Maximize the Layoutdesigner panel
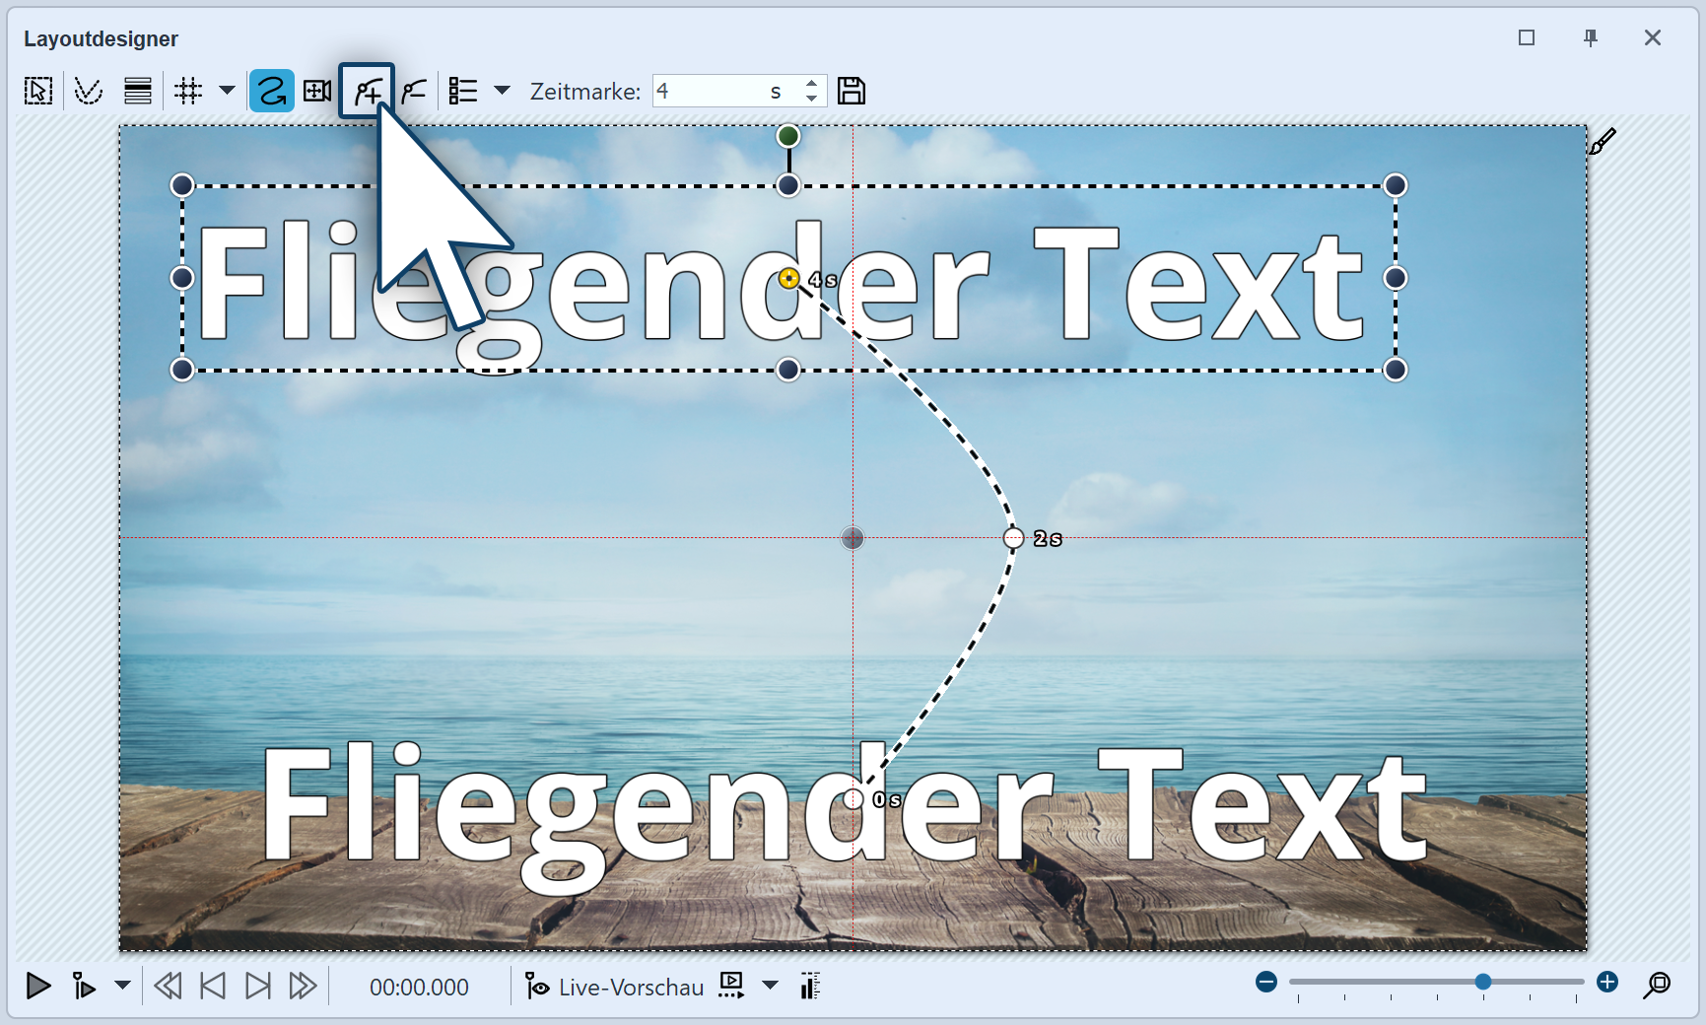The width and height of the screenshot is (1706, 1025). [1527, 38]
